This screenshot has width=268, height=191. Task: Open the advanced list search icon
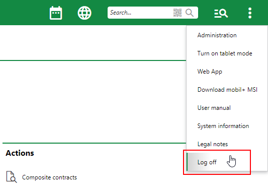coord(221,14)
